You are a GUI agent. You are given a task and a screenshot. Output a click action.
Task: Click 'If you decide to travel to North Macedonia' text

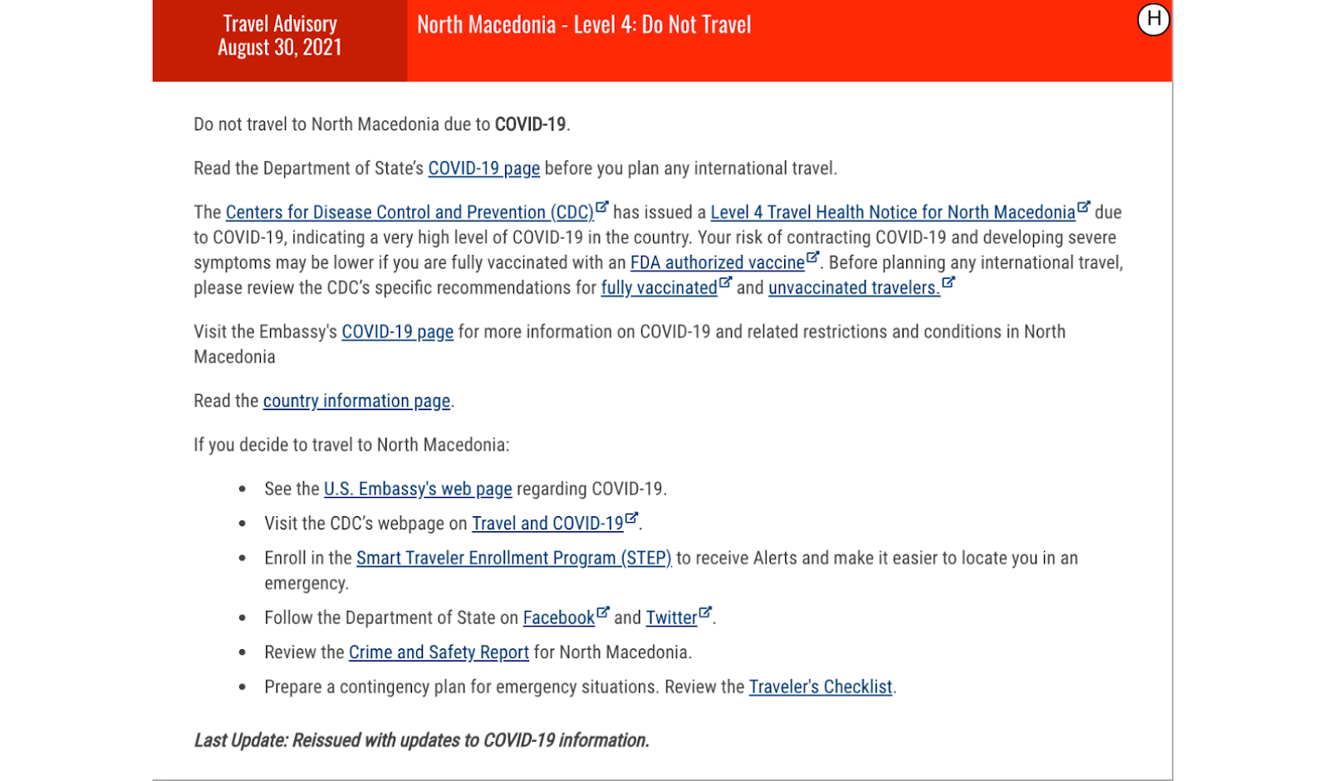[x=351, y=445]
